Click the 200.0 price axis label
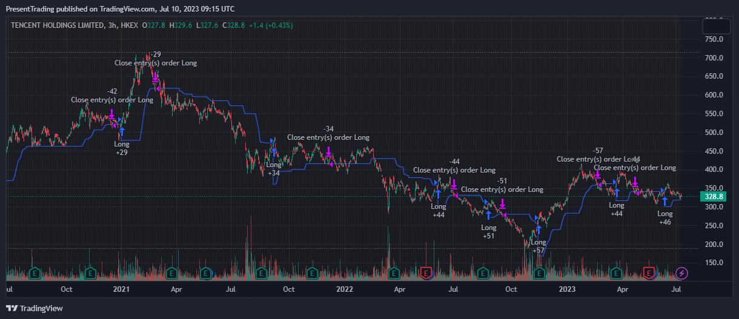This screenshot has width=739, height=319. coord(714,245)
